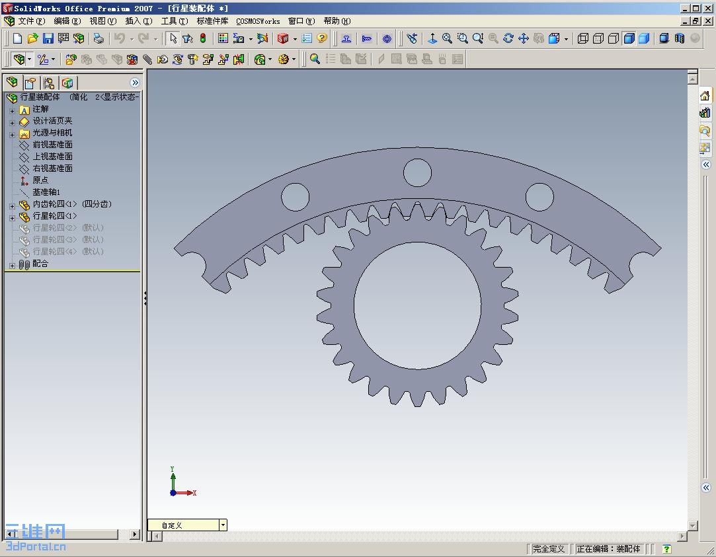Open the COSMOSWorks menu
The width and height of the screenshot is (716, 557).
click(258, 21)
